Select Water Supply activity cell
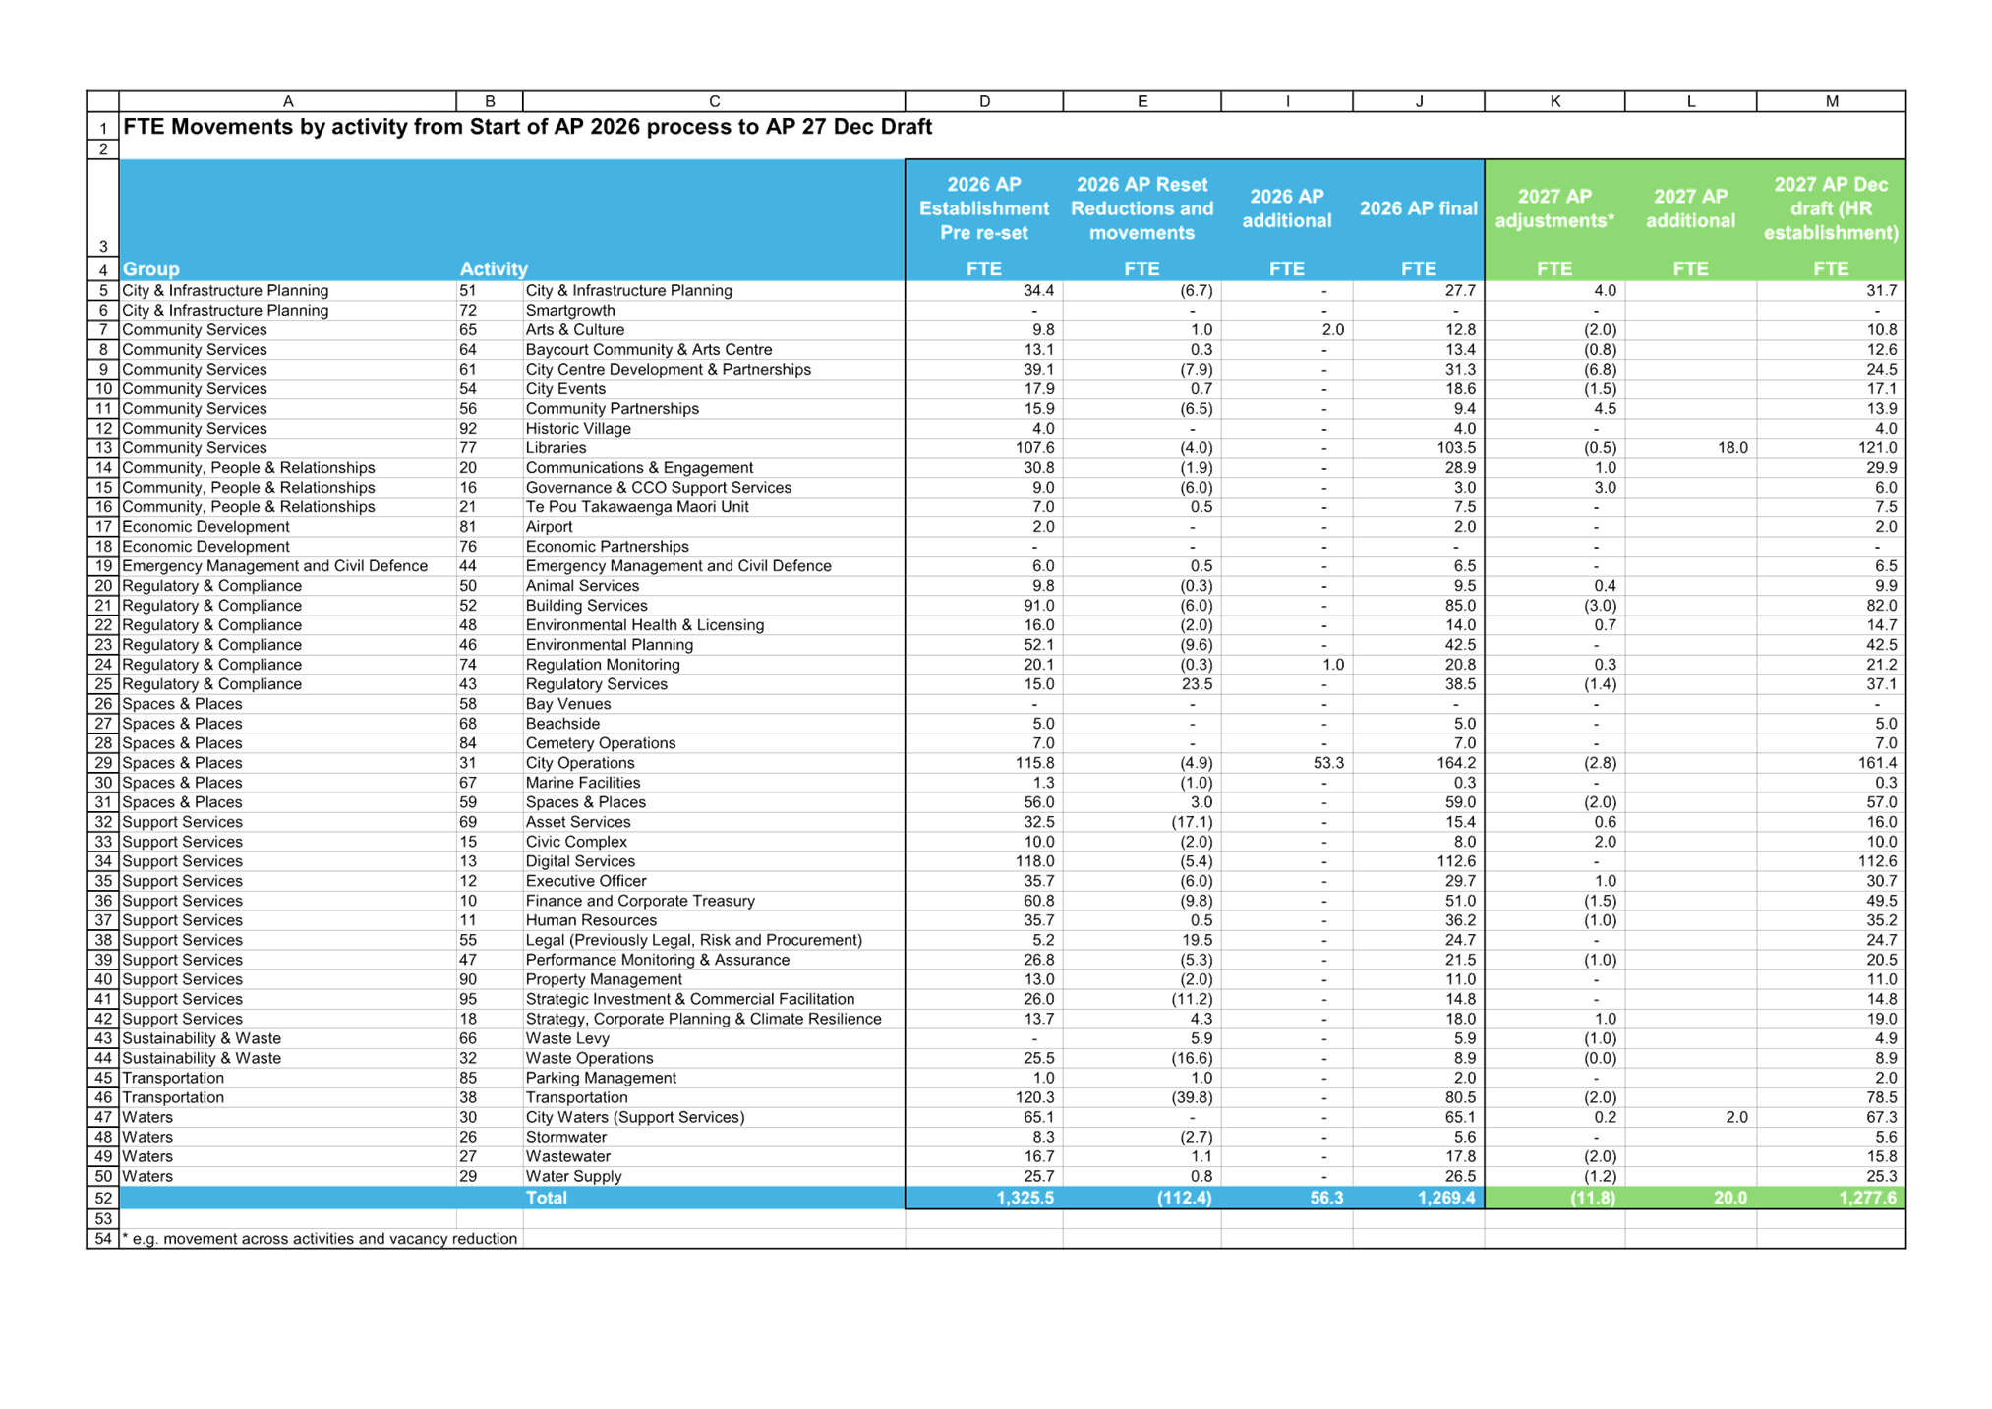Image resolution: width=1992 pixels, height=1409 pixels. [574, 1176]
